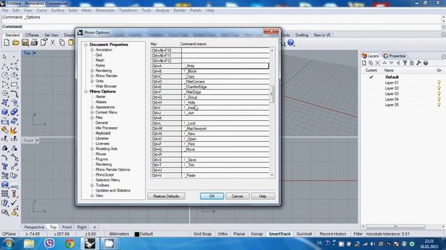Switch to the Perspective viewport tab

point(34,227)
